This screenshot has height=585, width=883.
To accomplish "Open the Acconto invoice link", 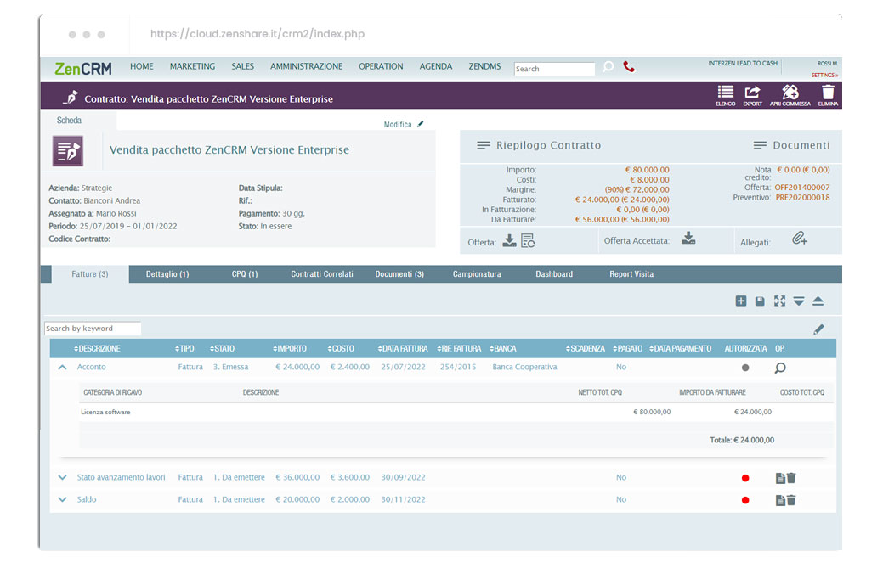I will (91, 367).
